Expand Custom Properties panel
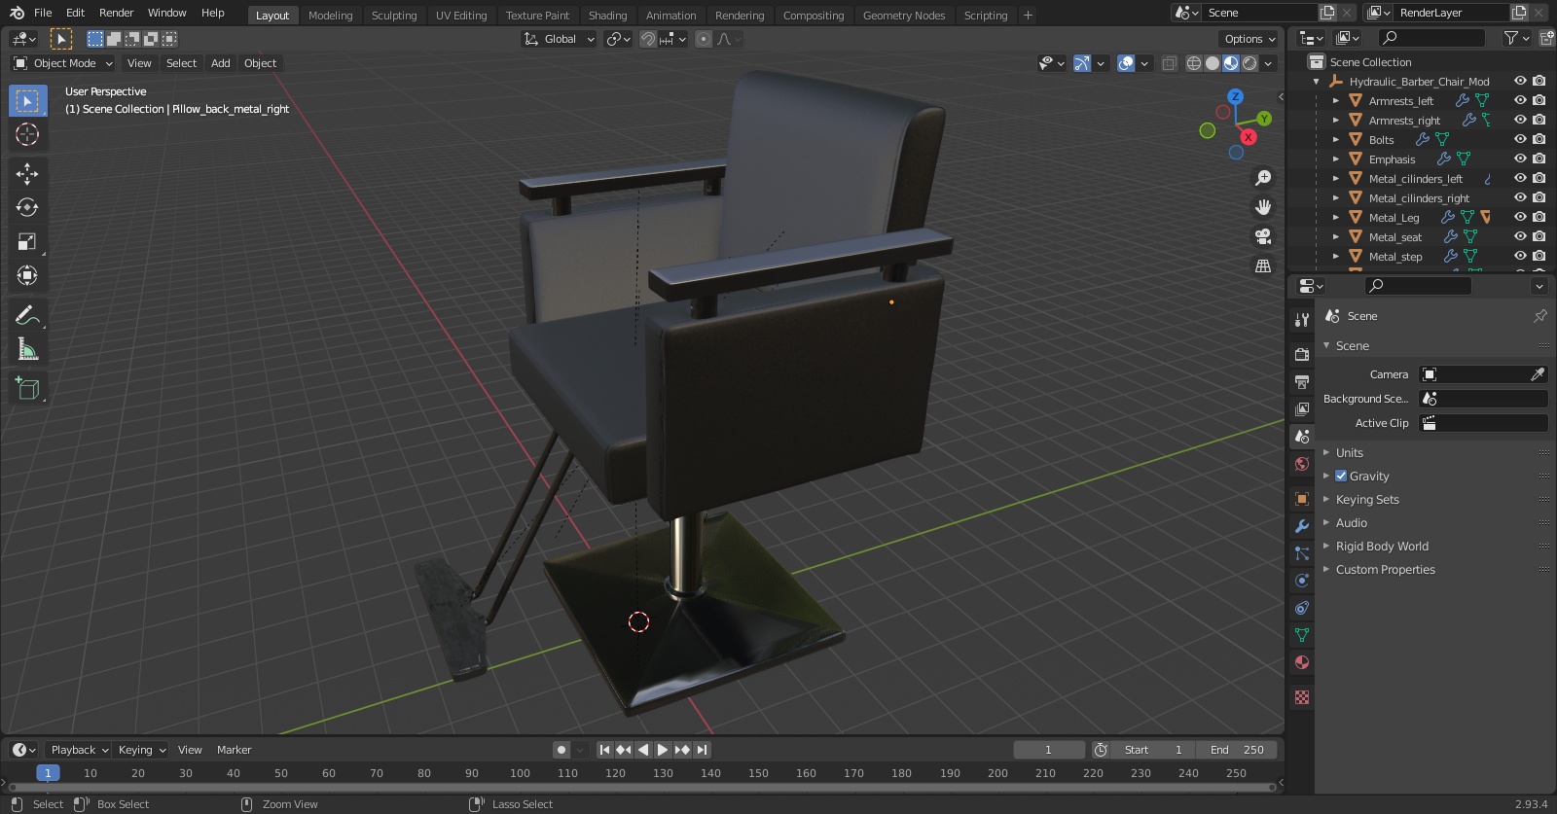The image size is (1557, 814). [1385, 570]
